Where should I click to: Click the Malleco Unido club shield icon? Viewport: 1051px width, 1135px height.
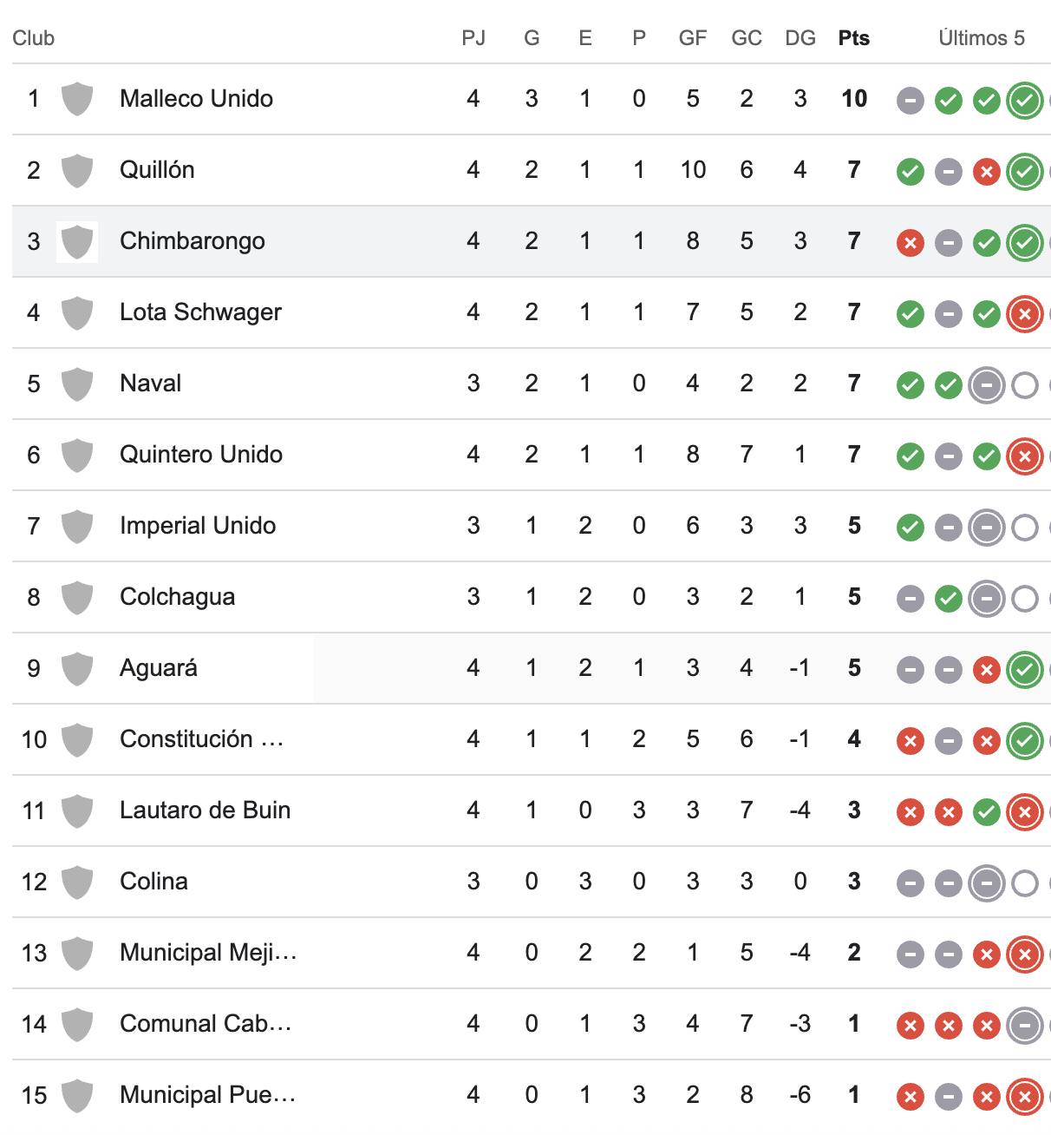[x=77, y=99]
